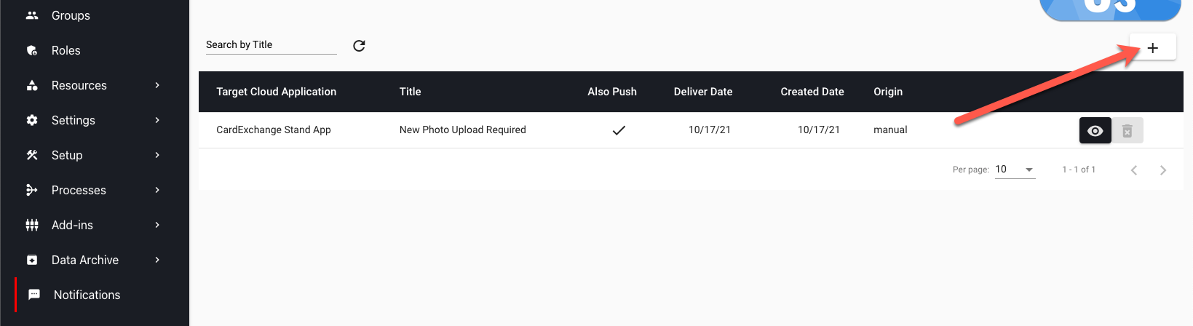This screenshot has width=1193, height=326.
Task: Click the refresh icon beside search
Action: 359,46
